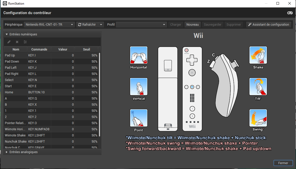Sort by the Commande column header
296x169 pixels.
[x=39, y=49]
